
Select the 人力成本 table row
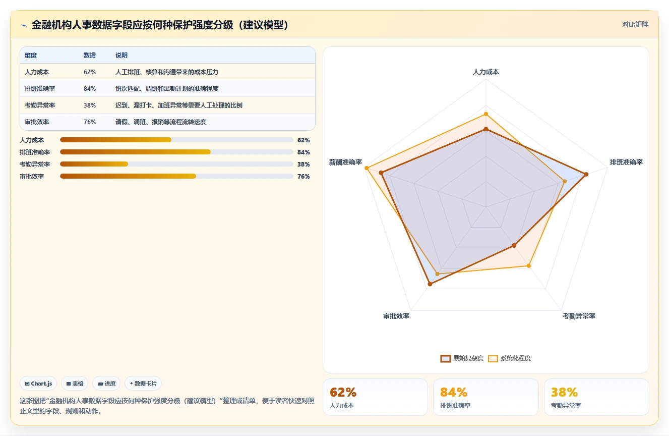coord(167,72)
